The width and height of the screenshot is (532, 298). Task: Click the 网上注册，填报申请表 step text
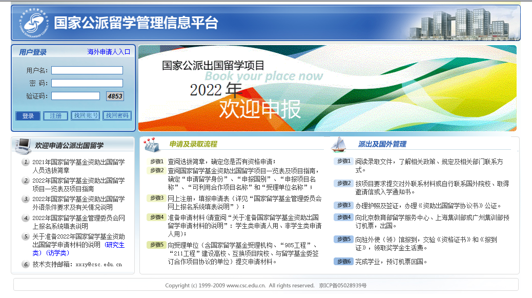pyautogui.click(x=244, y=202)
